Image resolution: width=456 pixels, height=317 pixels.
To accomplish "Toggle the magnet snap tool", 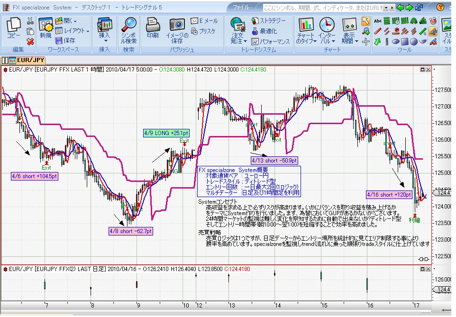I will click(433, 21).
